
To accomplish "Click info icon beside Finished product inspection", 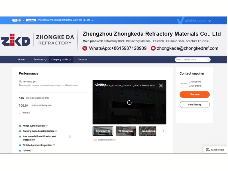I will pos(54,145).
